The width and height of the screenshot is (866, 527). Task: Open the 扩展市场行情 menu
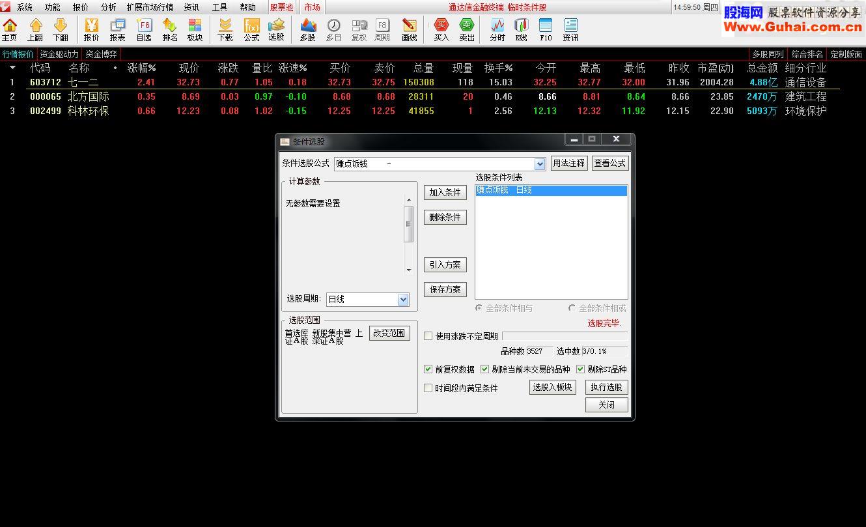pos(150,7)
